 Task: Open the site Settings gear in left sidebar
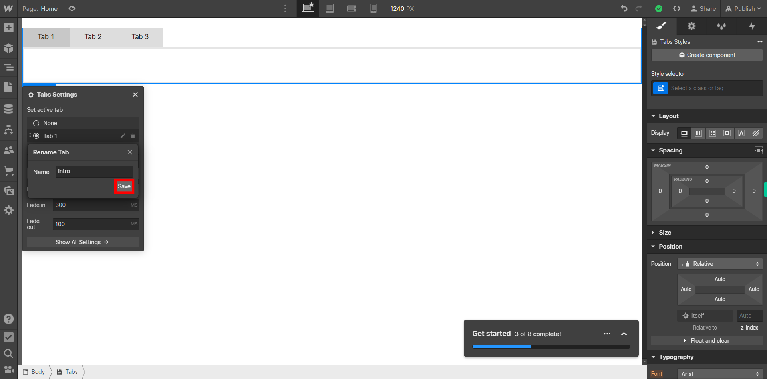[9, 210]
